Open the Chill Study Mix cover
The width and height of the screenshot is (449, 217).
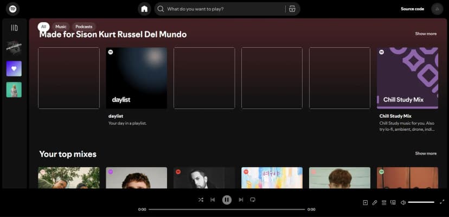(x=407, y=78)
